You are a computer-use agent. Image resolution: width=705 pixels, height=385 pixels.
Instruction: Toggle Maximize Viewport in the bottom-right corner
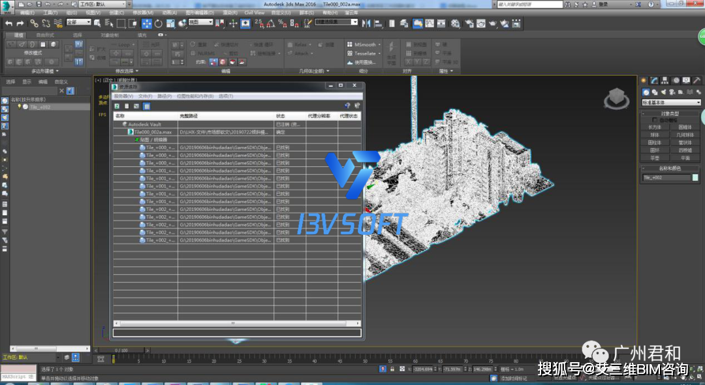tap(699, 377)
